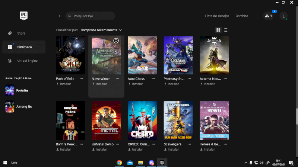Screen dimensions: 298x167
Task: Open Aeterna Noctis cover art
Action: (214, 55)
